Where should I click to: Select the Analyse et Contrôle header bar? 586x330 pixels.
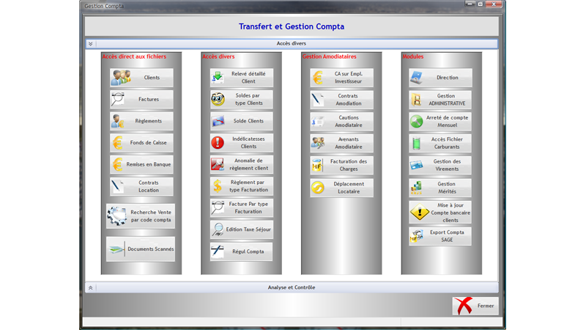pyautogui.click(x=292, y=287)
